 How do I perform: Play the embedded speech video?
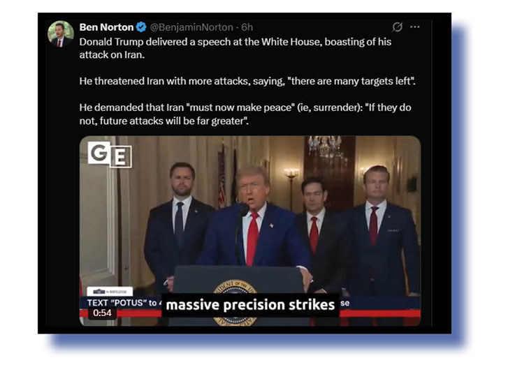pyautogui.click(x=250, y=231)
